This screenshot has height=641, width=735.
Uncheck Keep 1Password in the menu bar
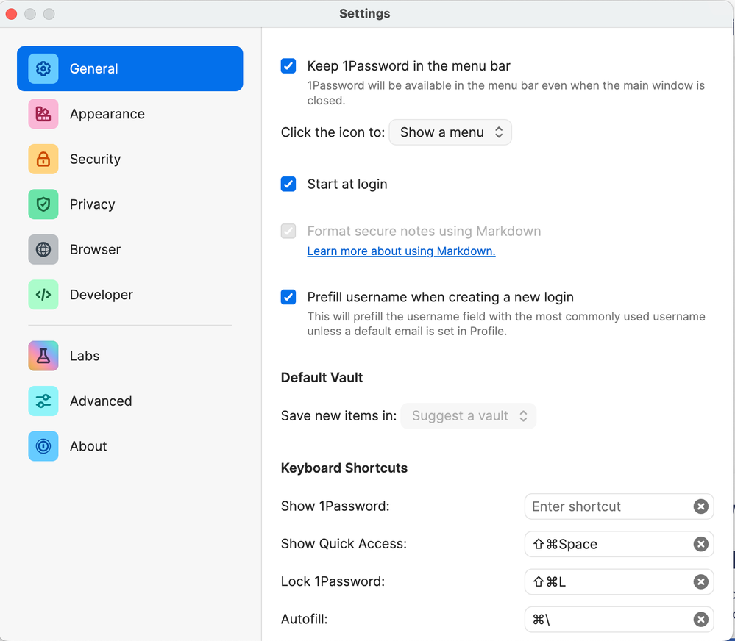pos(288,66)
